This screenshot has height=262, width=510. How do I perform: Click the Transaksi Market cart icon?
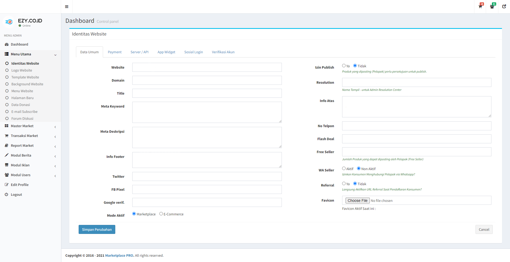coord(7,136)
